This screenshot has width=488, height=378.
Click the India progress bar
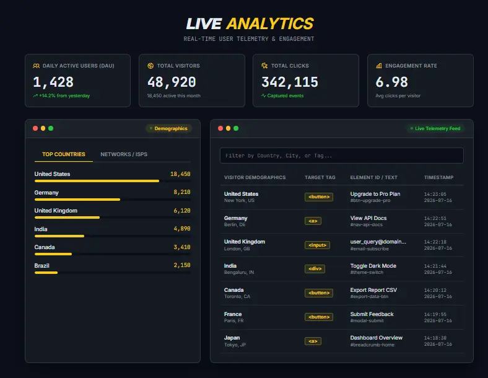click(x=113, y=236)
